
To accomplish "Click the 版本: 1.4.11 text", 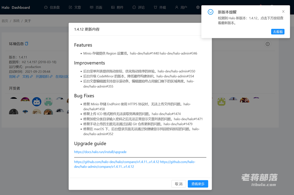I will coord(18,57).
